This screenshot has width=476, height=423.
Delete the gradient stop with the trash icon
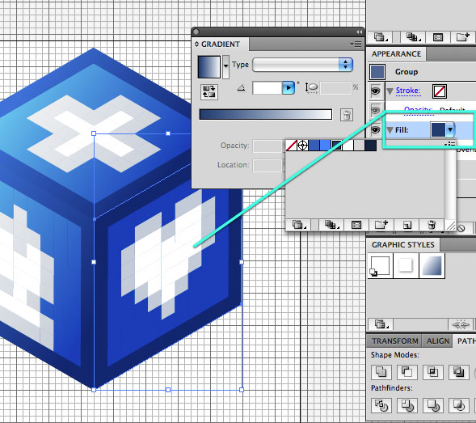click(x=347, y=115)
